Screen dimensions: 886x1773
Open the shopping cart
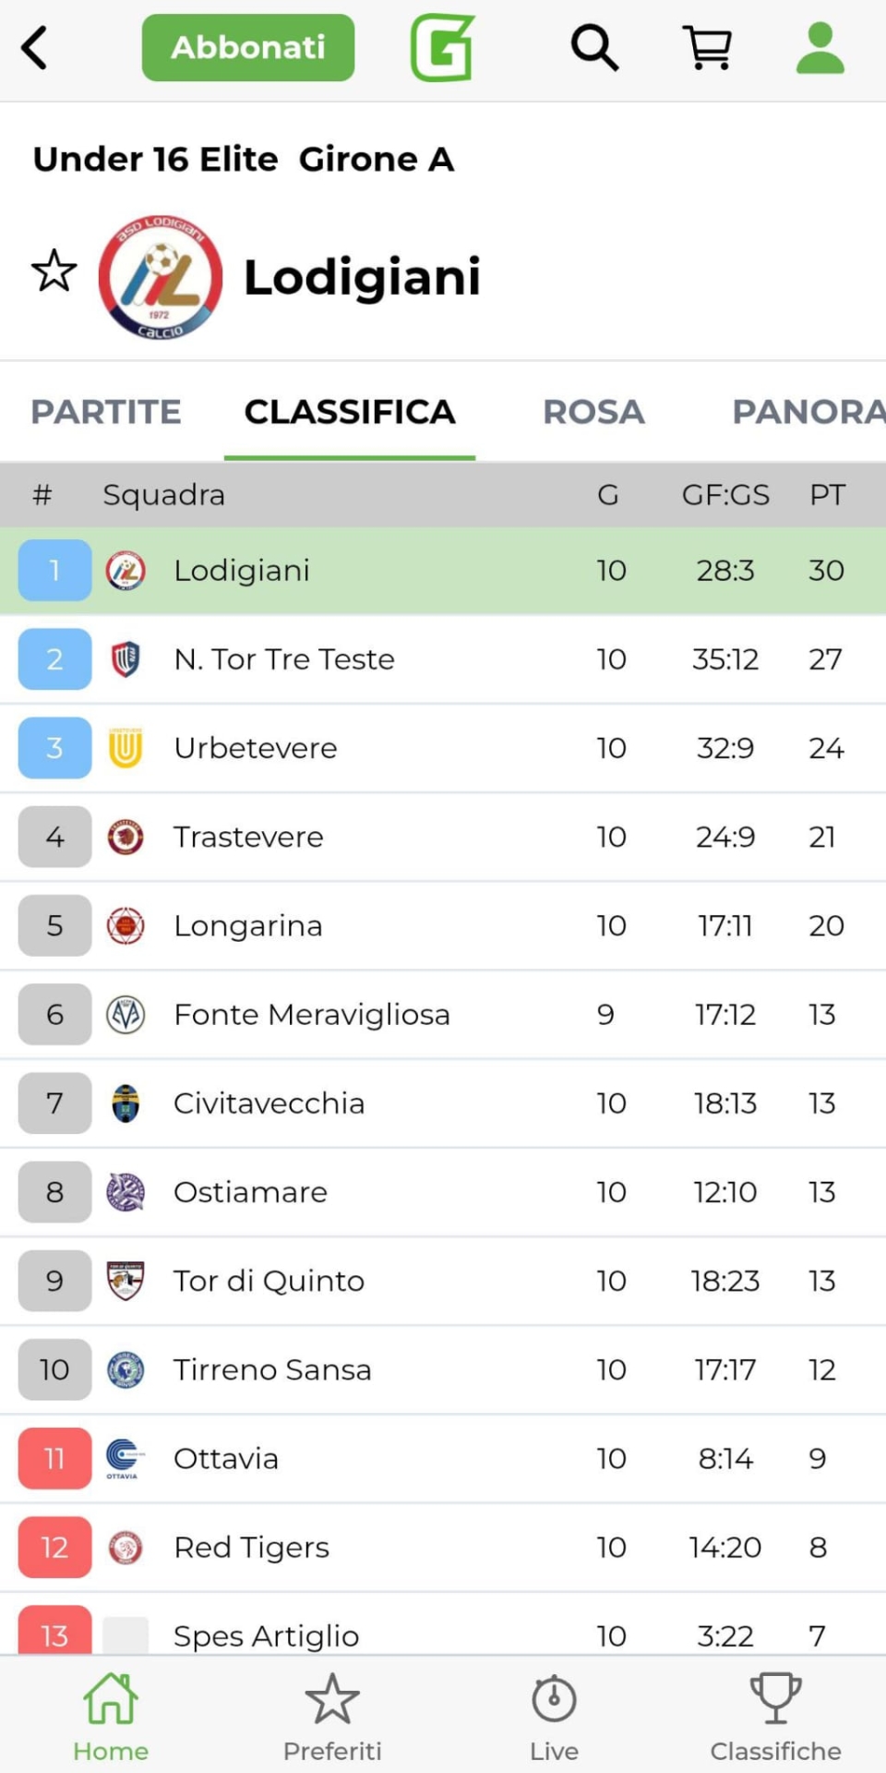click(707, 48)
